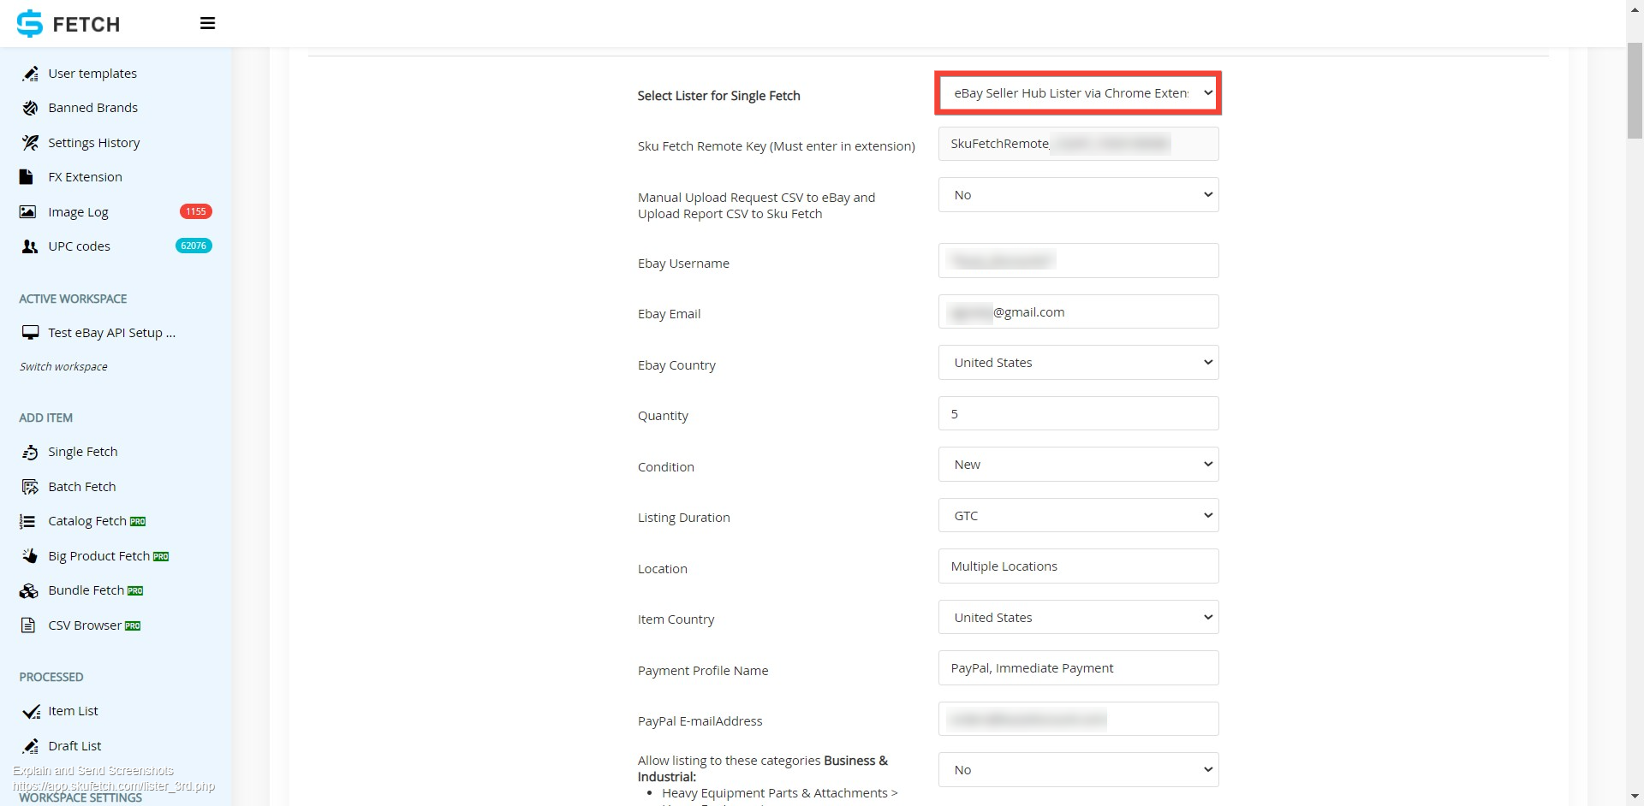Toggle the hamburger sidebar menu
This screenshot has width=1644, height=806.
click(207, 23)
